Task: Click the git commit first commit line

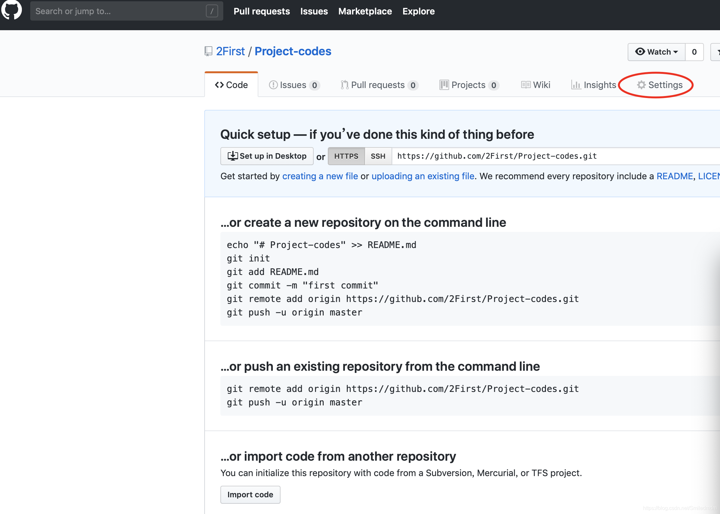Action: click(302, 285)
